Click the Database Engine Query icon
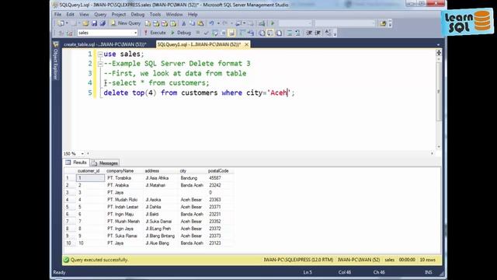 click(148, 23)
